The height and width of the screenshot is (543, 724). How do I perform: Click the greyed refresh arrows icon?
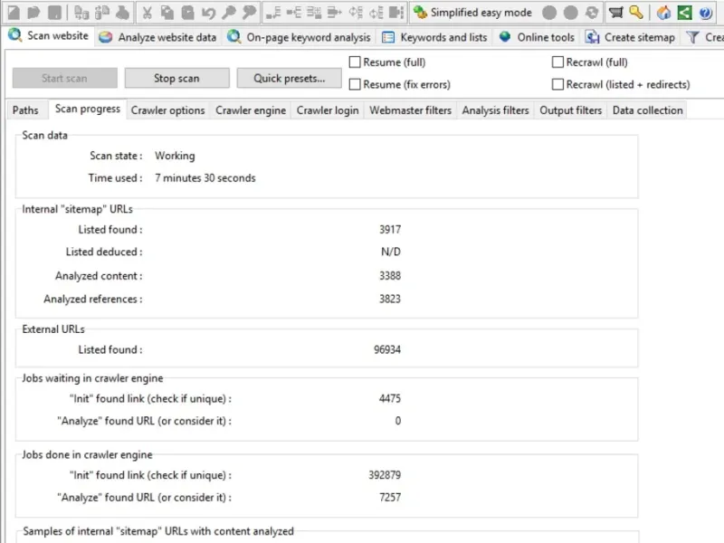coord(592,13)
